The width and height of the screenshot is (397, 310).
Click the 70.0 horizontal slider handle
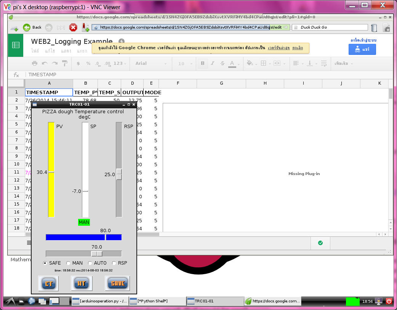[x=97, y=254]
